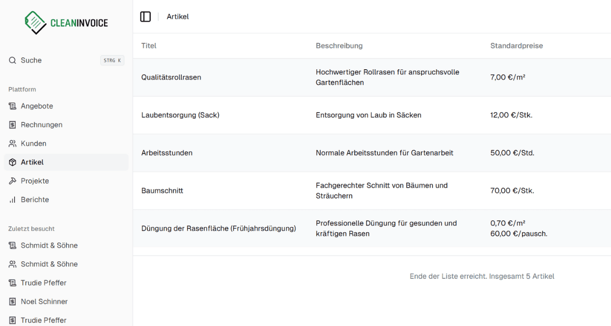
Task: Open the Arbeitsstunden article entry
Action: pos(372,153)
